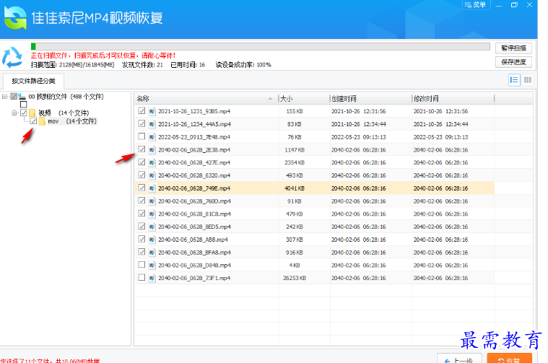The image size is (548, 363).
Task: Collapse the 找到的文件 root tree node
Action: [4, 97]
